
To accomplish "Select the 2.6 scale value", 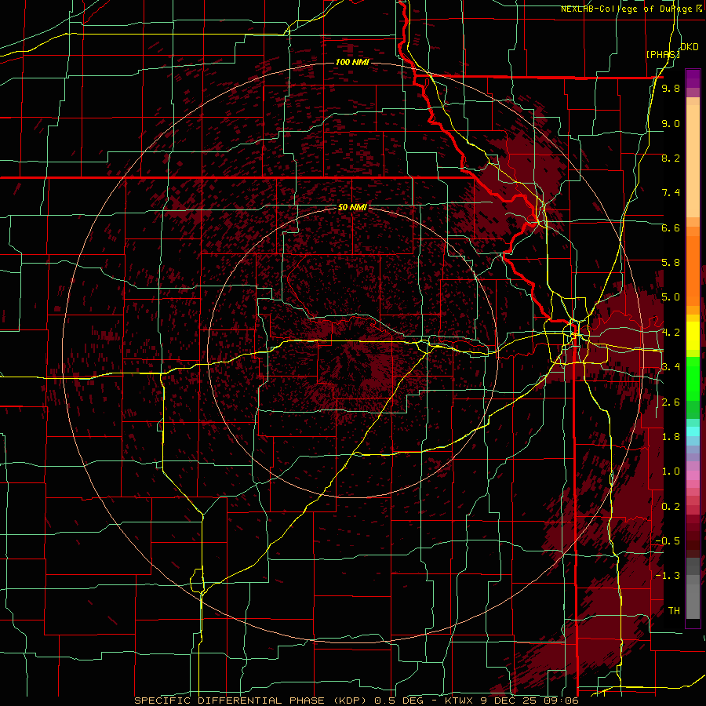I will tap(671, 402).
